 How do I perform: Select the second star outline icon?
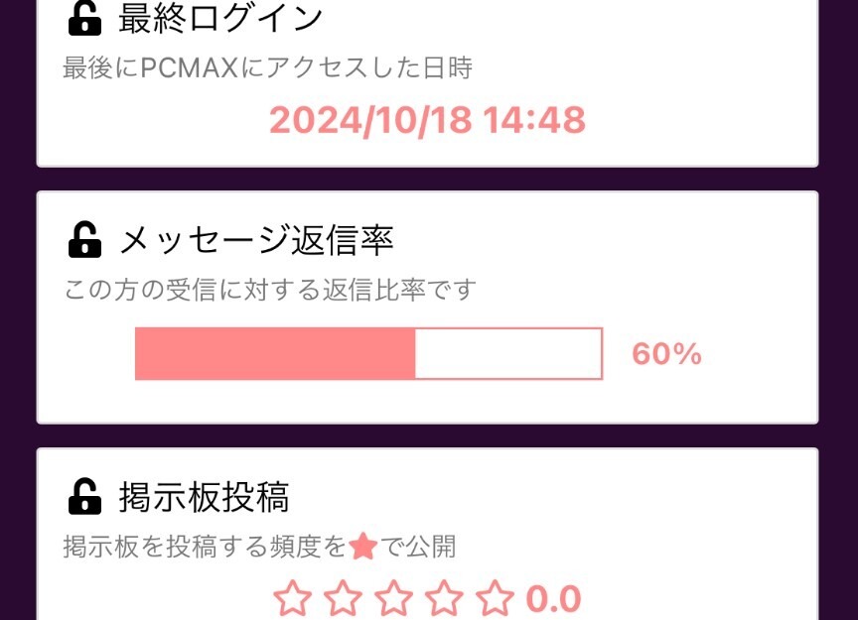344,597
